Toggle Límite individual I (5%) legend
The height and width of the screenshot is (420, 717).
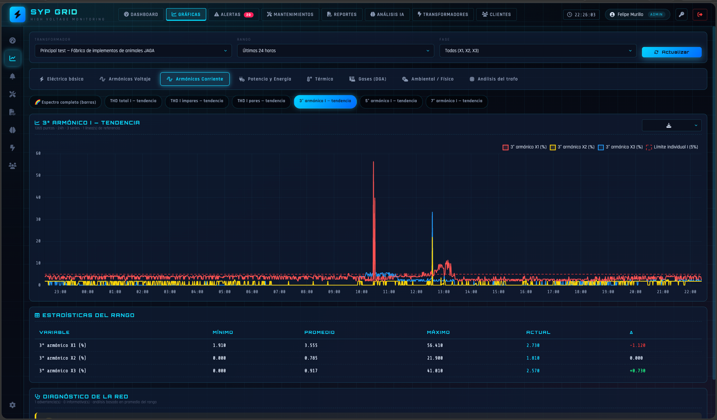[x=672, y=147]
